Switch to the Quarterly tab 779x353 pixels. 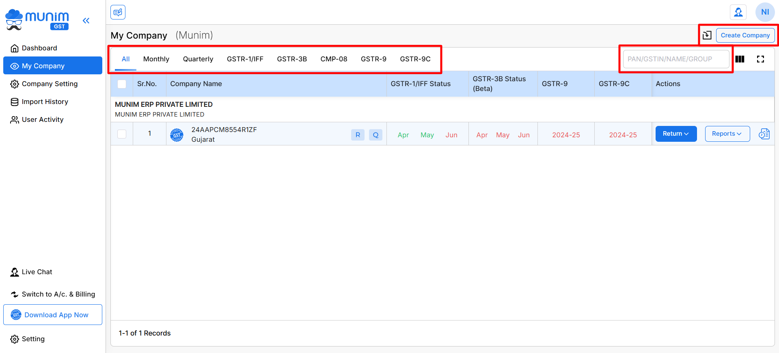[x=198, y=59]
